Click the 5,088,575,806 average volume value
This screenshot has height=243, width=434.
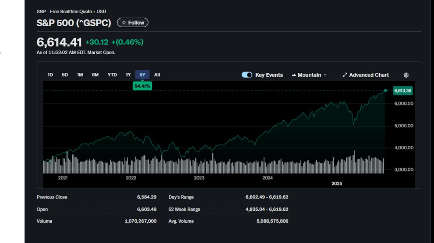tap(272, 221)
